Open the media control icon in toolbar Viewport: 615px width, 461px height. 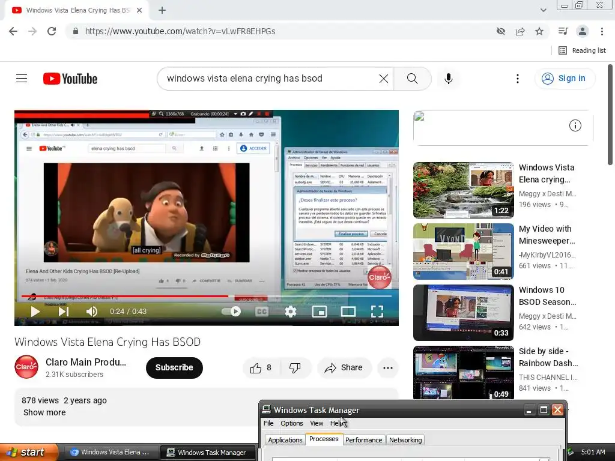(563, 31)
